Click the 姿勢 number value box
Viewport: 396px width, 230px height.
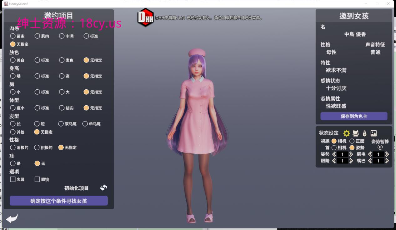[343, 154]
